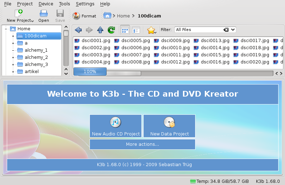Open a project with the Open icon
Image resolution: width=285 pixels, height=185 pixels.
(x=44, y=14)
